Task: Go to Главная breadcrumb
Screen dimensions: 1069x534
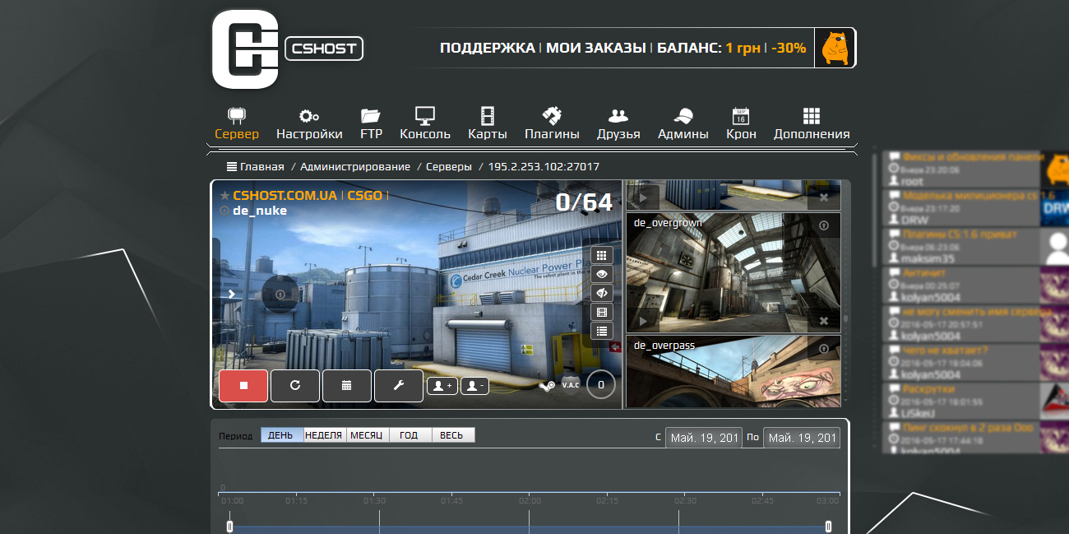Action: pyautogui.click(x=256, y=166)
